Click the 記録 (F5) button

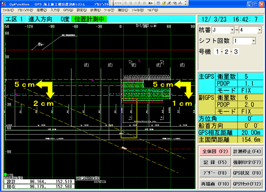[214, 162]
